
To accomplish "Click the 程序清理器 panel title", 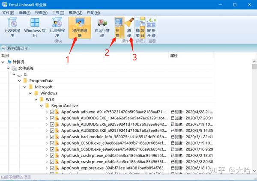I will pyautogui.click(x=18, y=48).
